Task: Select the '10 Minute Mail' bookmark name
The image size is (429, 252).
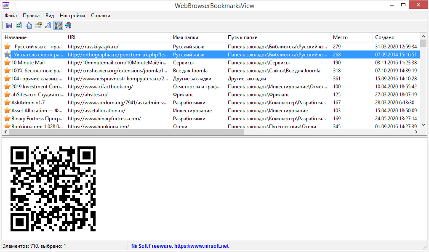Action: [28, 63]
